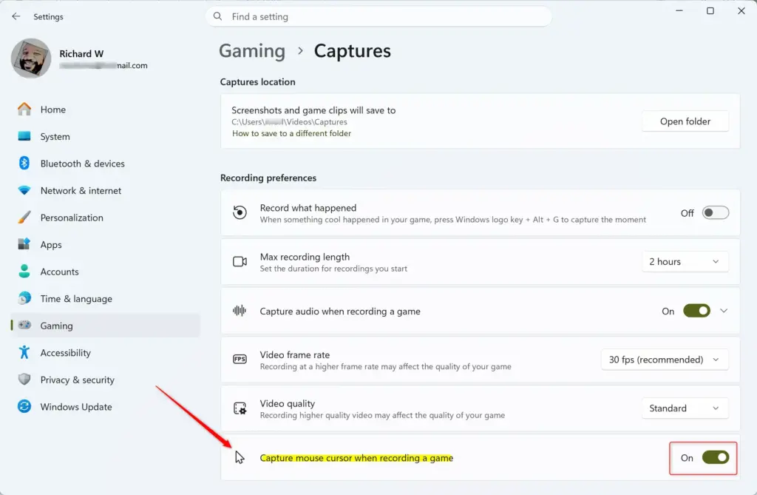Open the Max recording length dropdown
The height and width of the screenshot is (495, 757).
[x=685, y=261]
